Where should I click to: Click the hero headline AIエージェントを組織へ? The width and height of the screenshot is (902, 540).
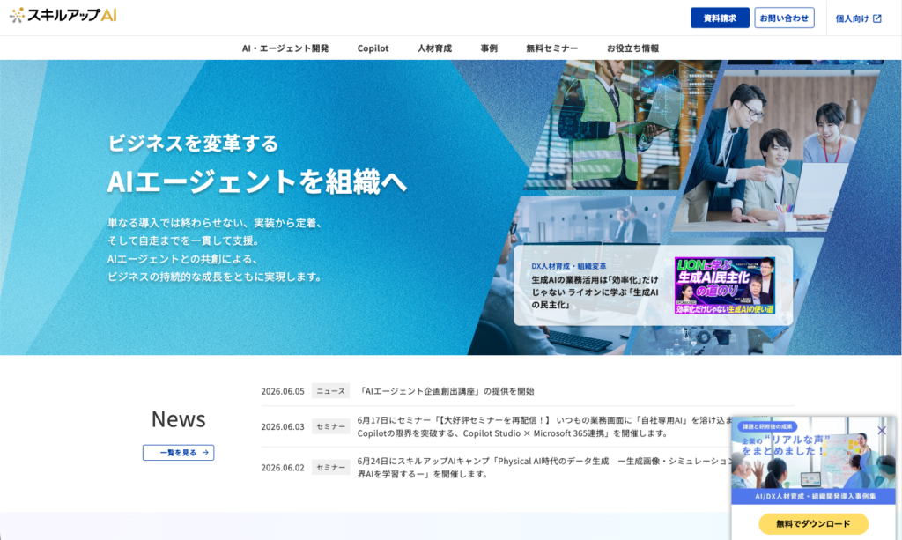[x=257, y=181]
